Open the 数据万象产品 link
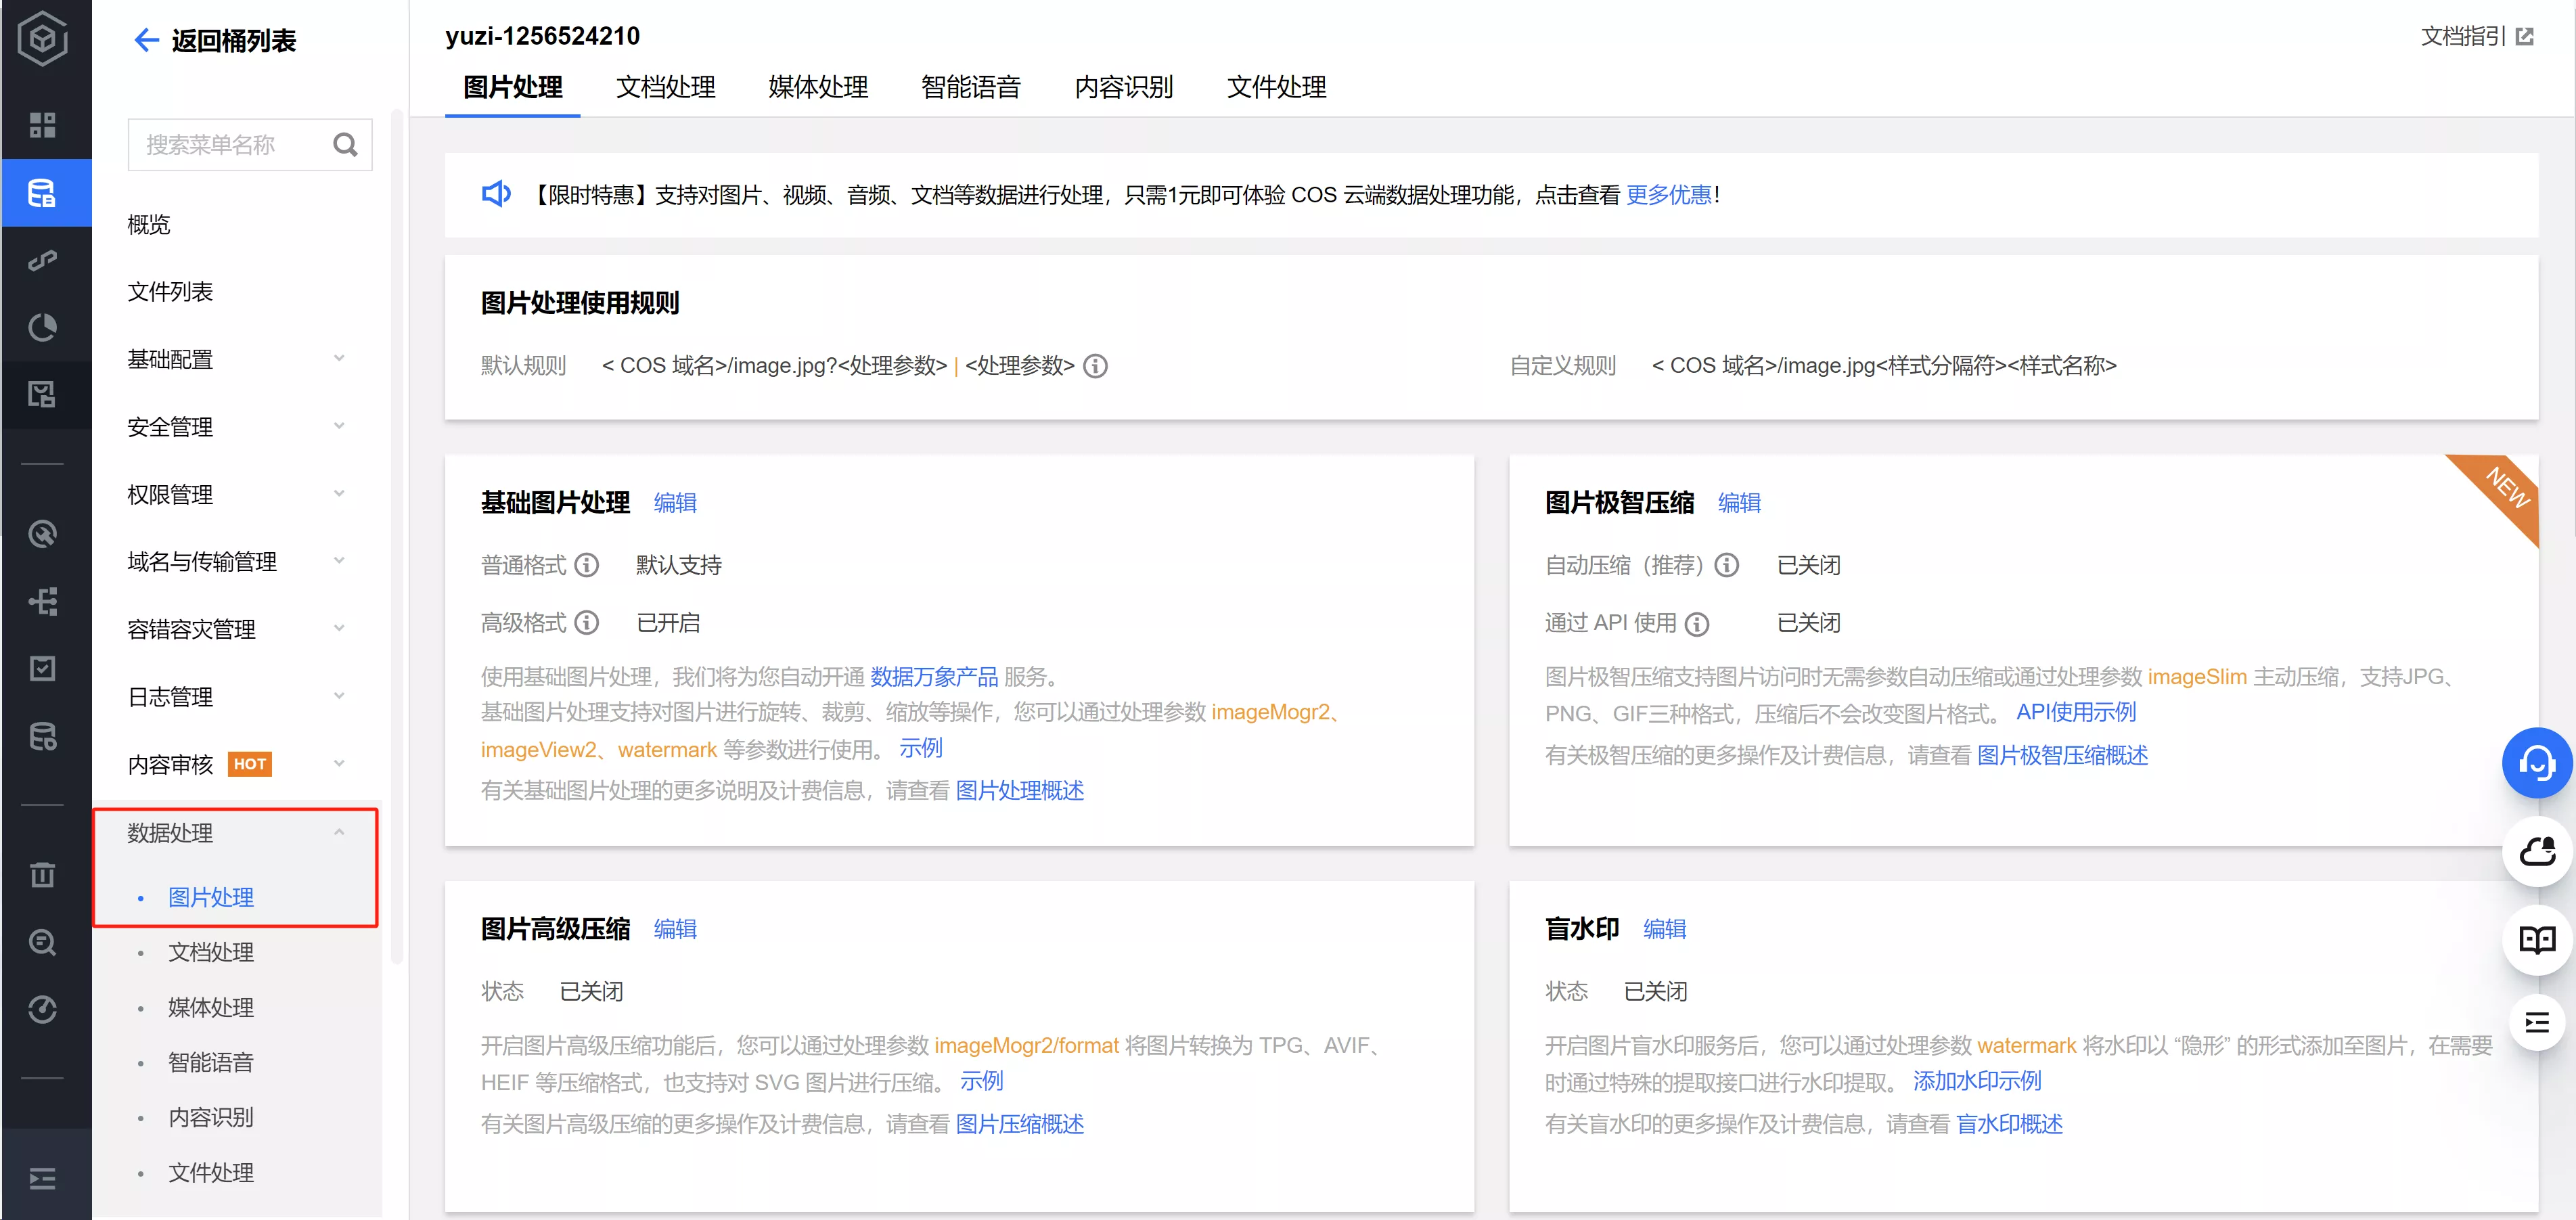The width and height of the screenshot is (2576, 1220). tap(934, 677)
